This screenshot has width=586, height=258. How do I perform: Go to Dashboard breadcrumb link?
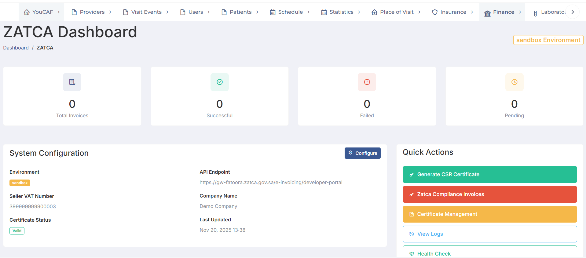coord(16,48)
